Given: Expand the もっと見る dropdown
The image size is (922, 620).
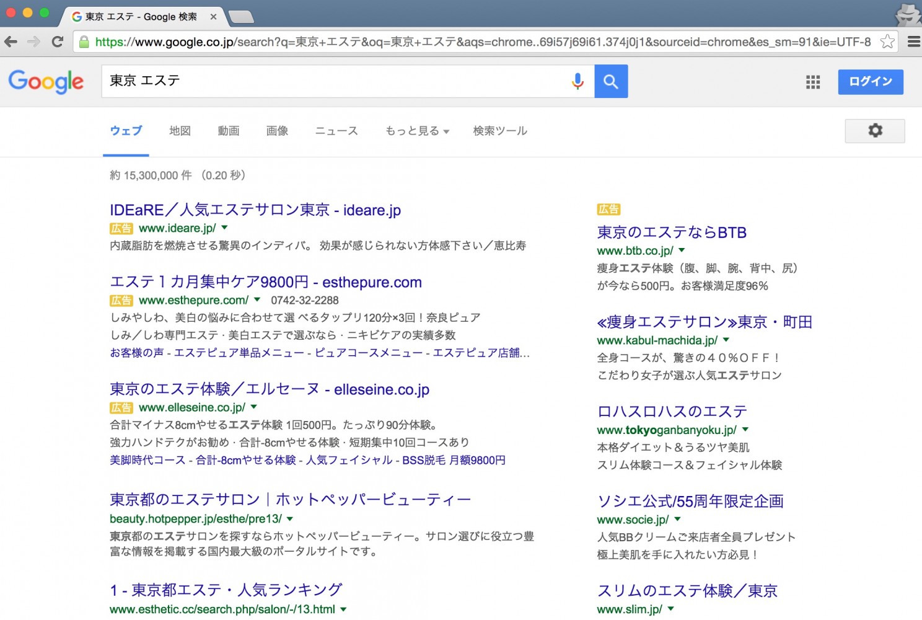Looking at the screenshot, I should [417, 131].
